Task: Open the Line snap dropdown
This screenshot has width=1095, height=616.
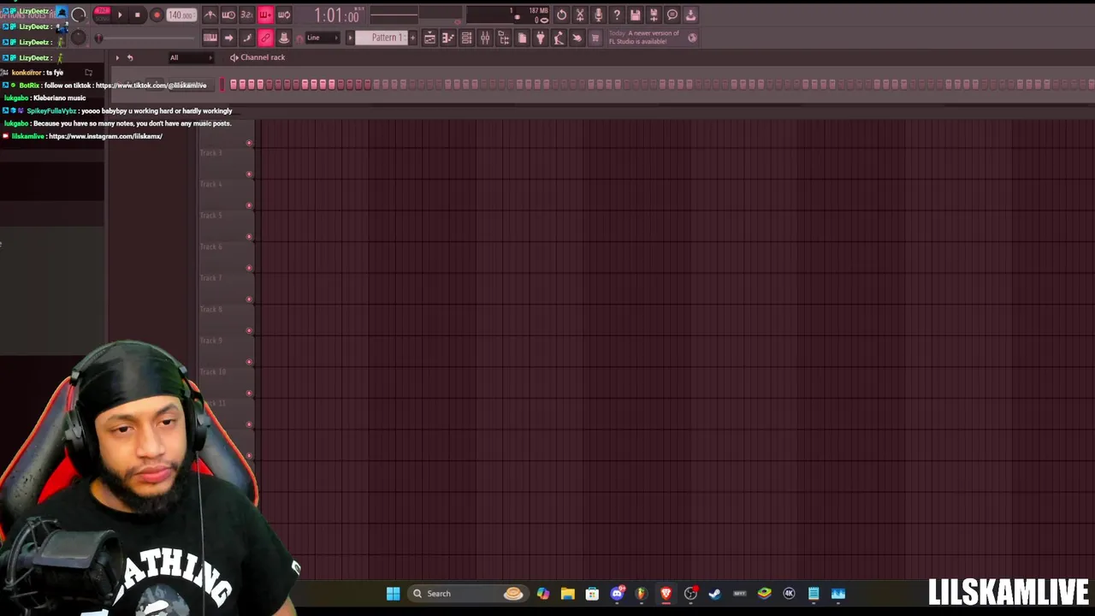Action: click(x=323, y=38)
